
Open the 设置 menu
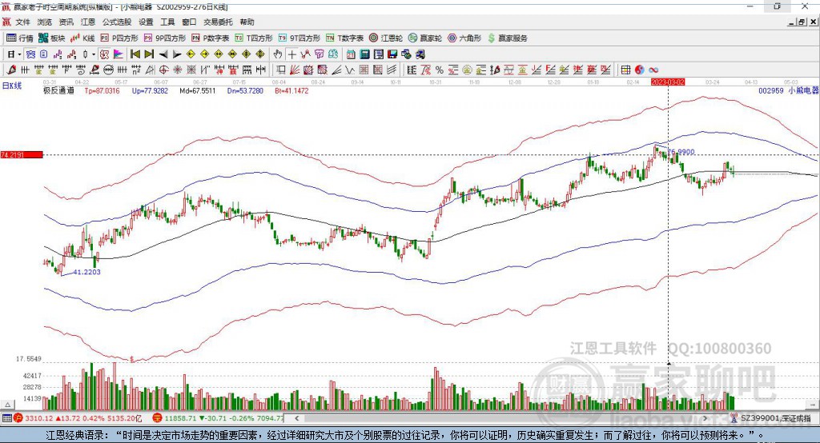146,22
